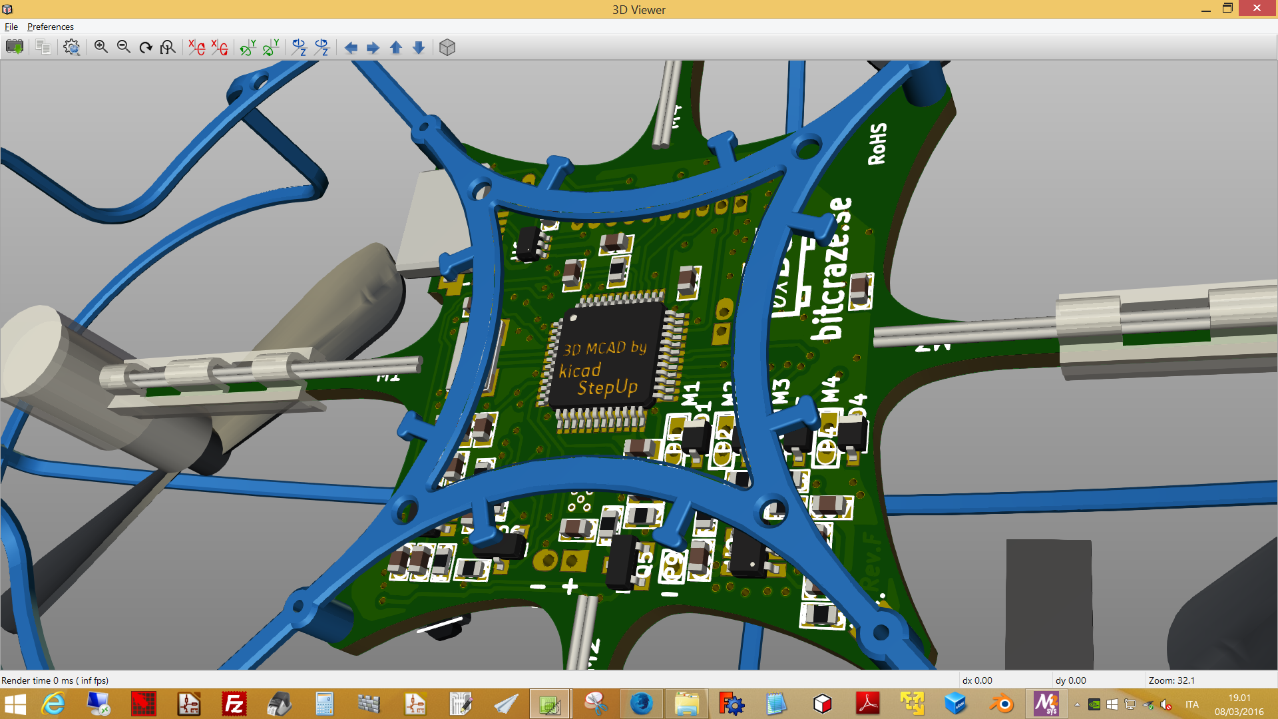Open the File menu

click(x=11, y=27)
